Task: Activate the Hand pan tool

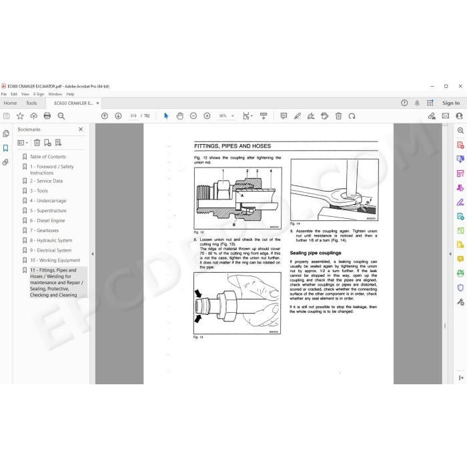Action: tap(179, 116)
